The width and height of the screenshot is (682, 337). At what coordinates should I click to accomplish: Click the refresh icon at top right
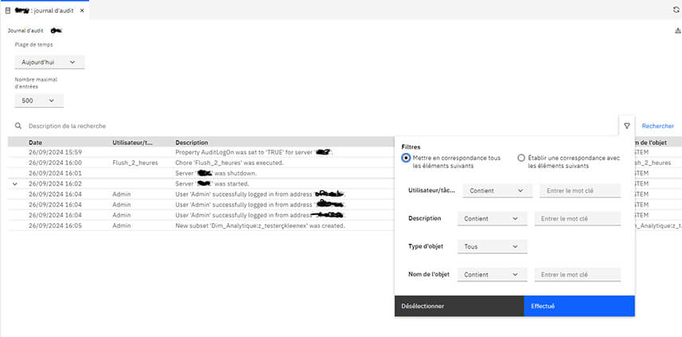(676, 9)
